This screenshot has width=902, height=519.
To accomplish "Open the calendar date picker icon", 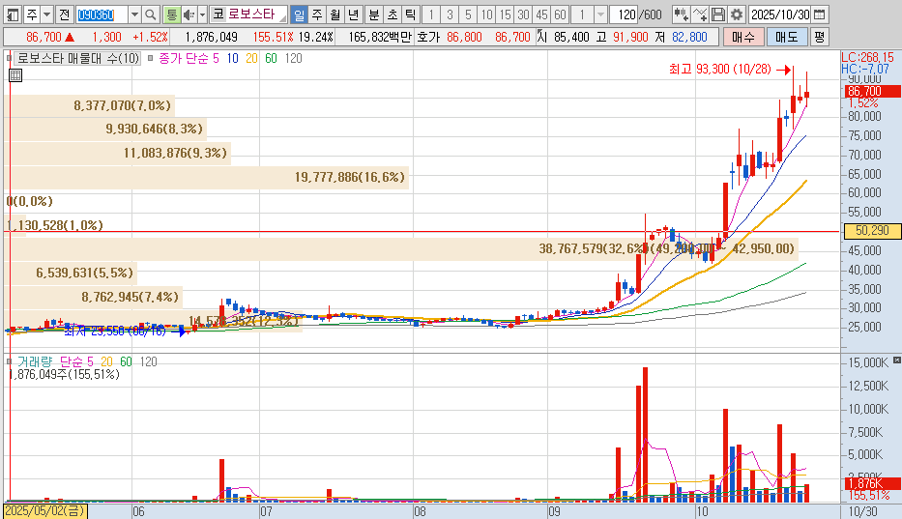I will 819,14.
